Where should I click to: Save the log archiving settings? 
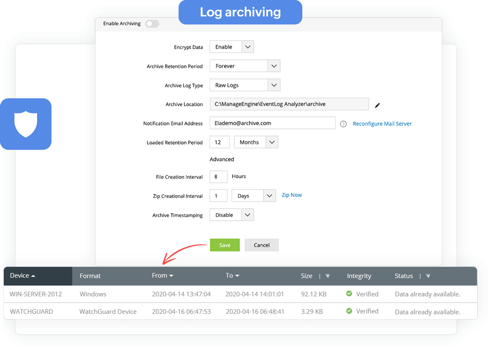pos(225,245)
